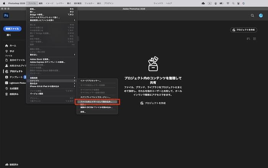This screenshot has height=168, width=268.
Task: Open Wi-Fi status icon in menu bar
Action: pos(228,3)
